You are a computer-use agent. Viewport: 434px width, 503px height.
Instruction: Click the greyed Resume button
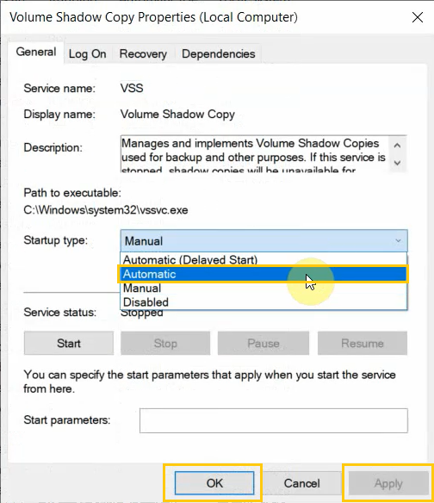[x=363, y=344]
